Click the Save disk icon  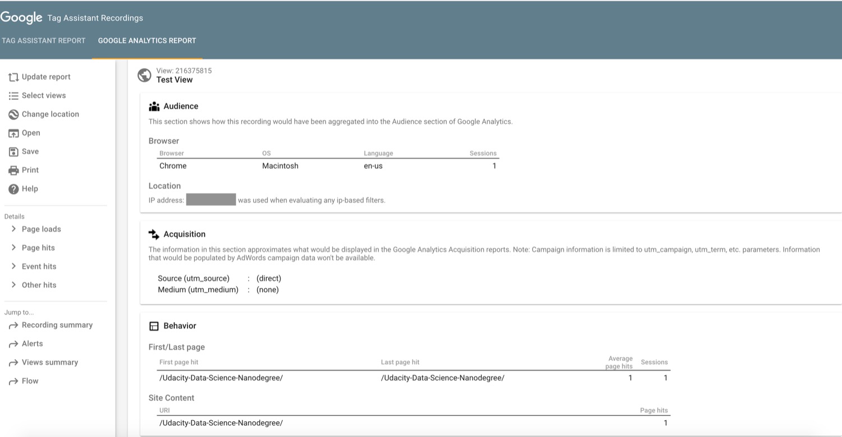[x=13, y=151]
